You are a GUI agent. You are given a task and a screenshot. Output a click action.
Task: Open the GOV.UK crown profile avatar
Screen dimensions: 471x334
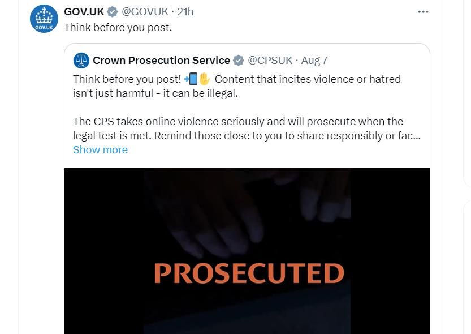pos(44,19)
